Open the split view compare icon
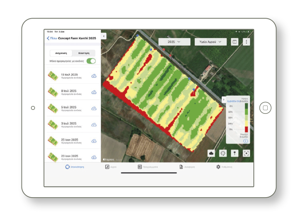Screen dimensions: 300x219 click(x=235, y=42)
